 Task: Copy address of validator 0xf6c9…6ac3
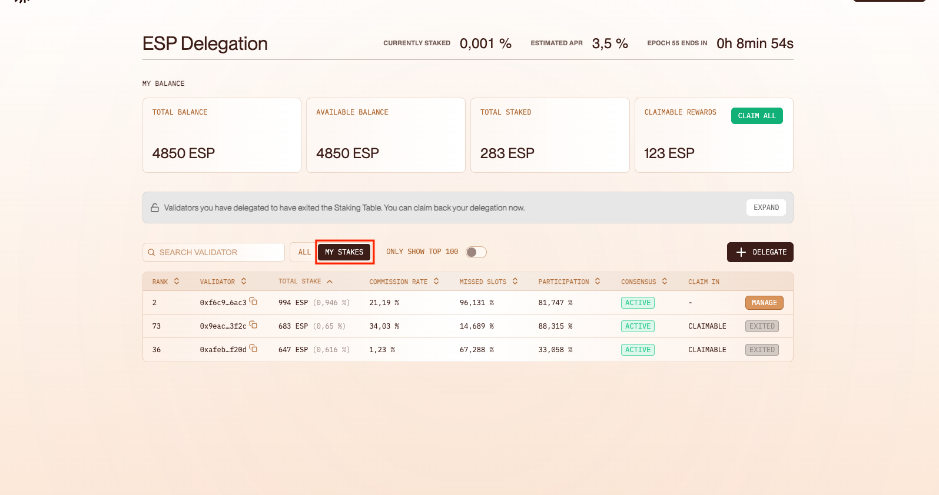click(x=253, y=301)
